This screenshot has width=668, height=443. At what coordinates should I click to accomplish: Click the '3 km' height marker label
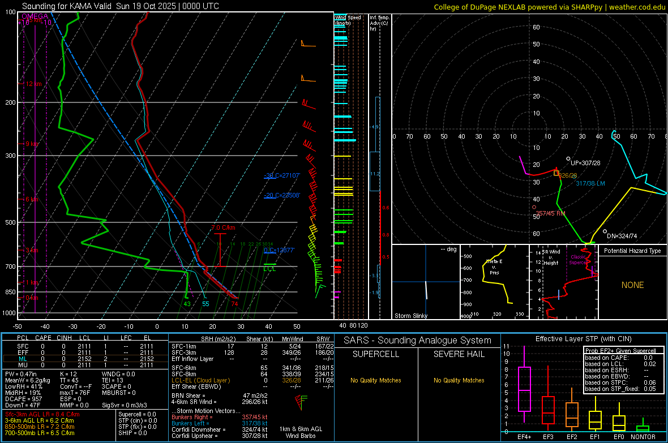click(32, 250)
